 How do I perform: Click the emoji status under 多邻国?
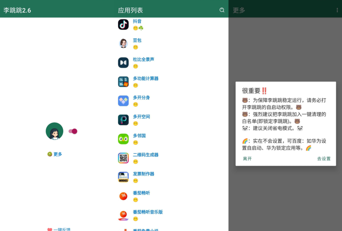coord(136,143)
